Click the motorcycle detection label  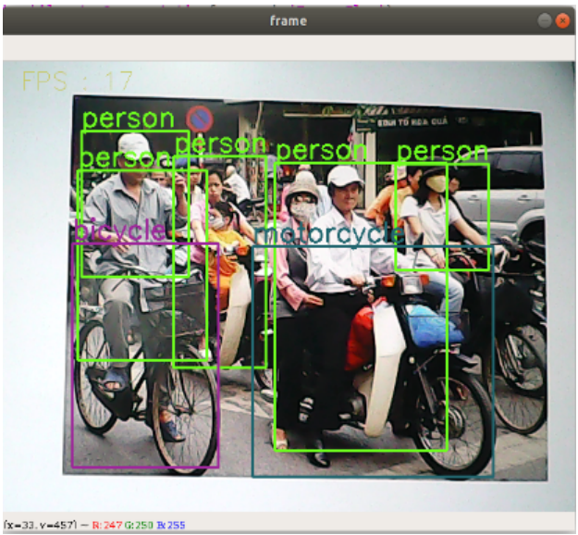(329, 234)
